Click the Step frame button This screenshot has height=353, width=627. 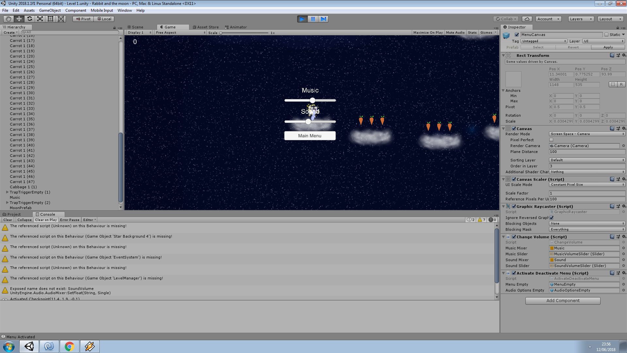(323, 19)
